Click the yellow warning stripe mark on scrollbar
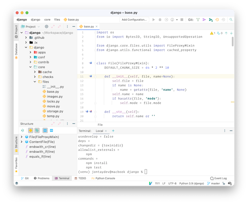This screenshot has width=248, height=204. [232, 102]
